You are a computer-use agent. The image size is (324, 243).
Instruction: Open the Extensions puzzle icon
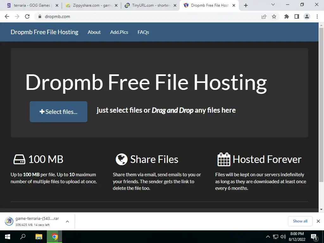pos(286,16)
